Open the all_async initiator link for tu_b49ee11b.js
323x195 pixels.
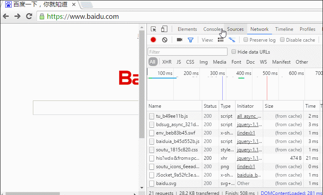(x=249, y=116)
